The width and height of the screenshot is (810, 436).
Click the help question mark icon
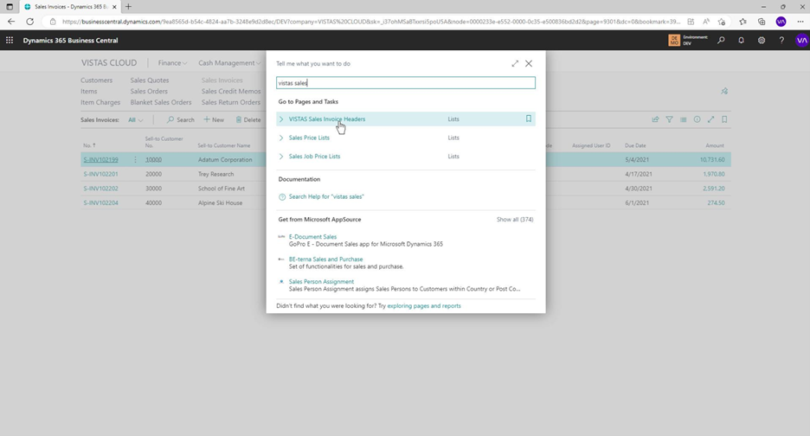pos(781,40)
